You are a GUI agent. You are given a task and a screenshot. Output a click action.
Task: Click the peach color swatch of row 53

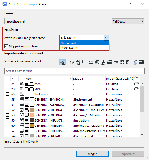[x=32, y=115]
